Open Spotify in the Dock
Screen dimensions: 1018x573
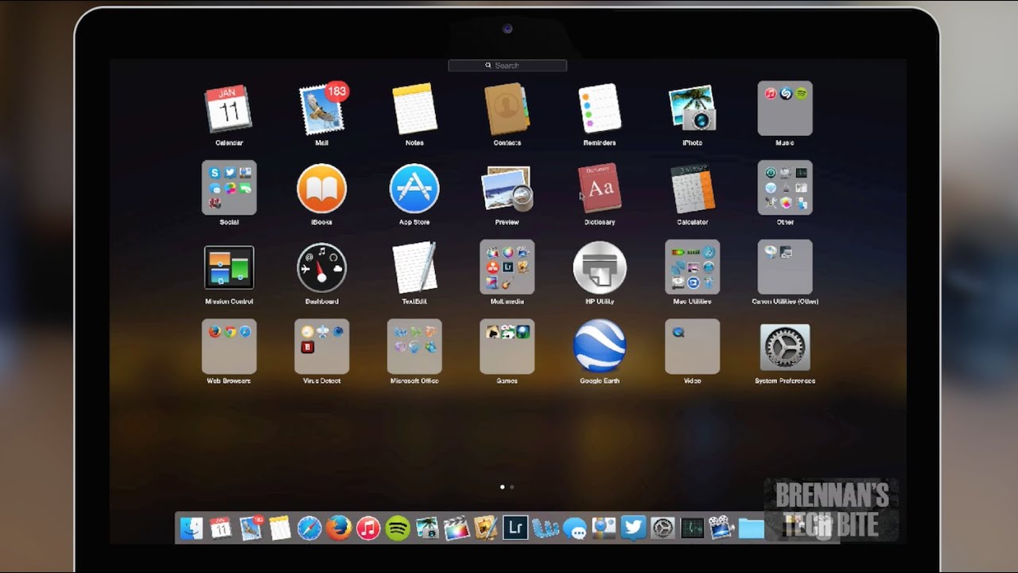pos(398,528)
